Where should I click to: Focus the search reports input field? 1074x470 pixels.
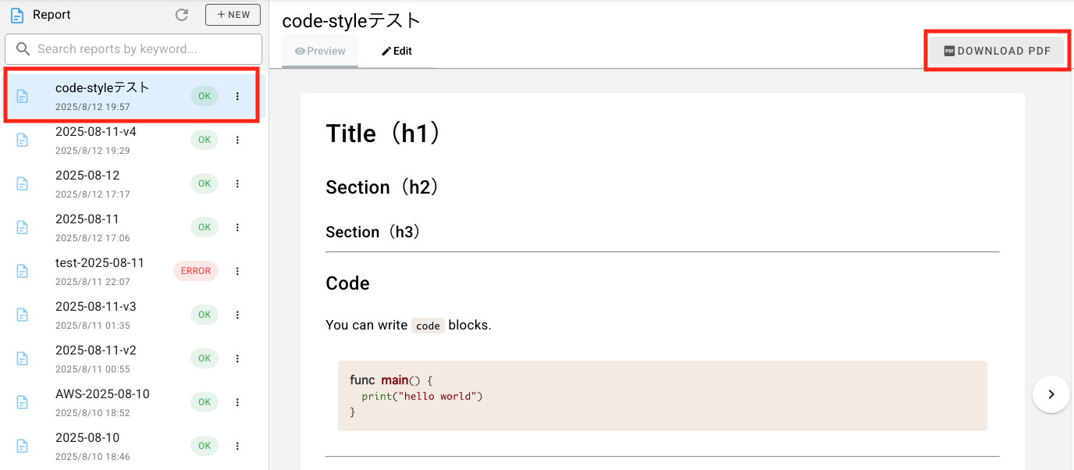coord(133,49)
